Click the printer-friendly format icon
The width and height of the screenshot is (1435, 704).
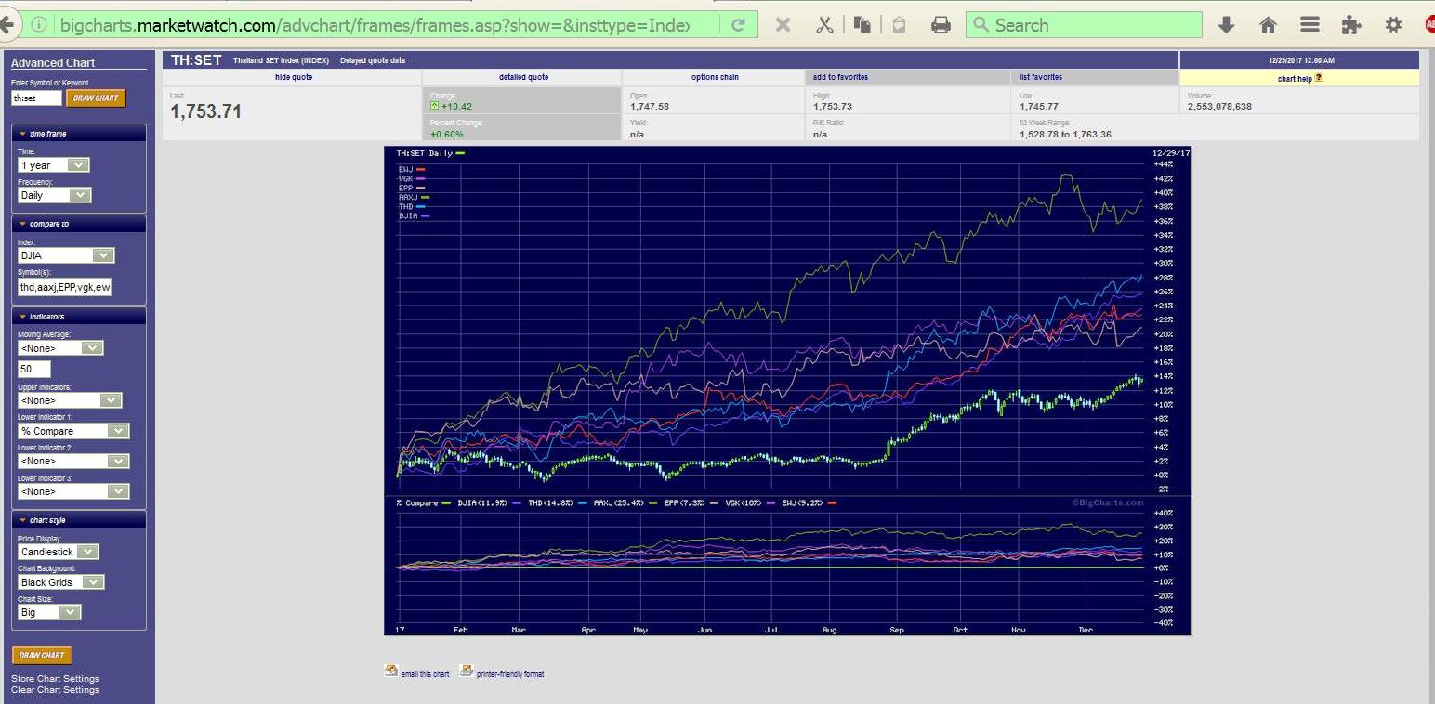point(467,670)
